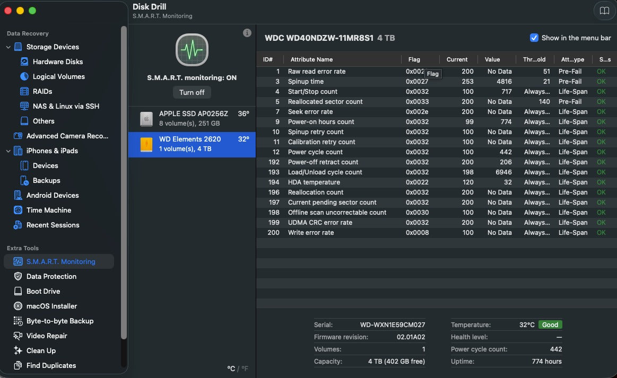
Task: Click the iPhones & iPads icon
Action: click(x=18, y=151)
